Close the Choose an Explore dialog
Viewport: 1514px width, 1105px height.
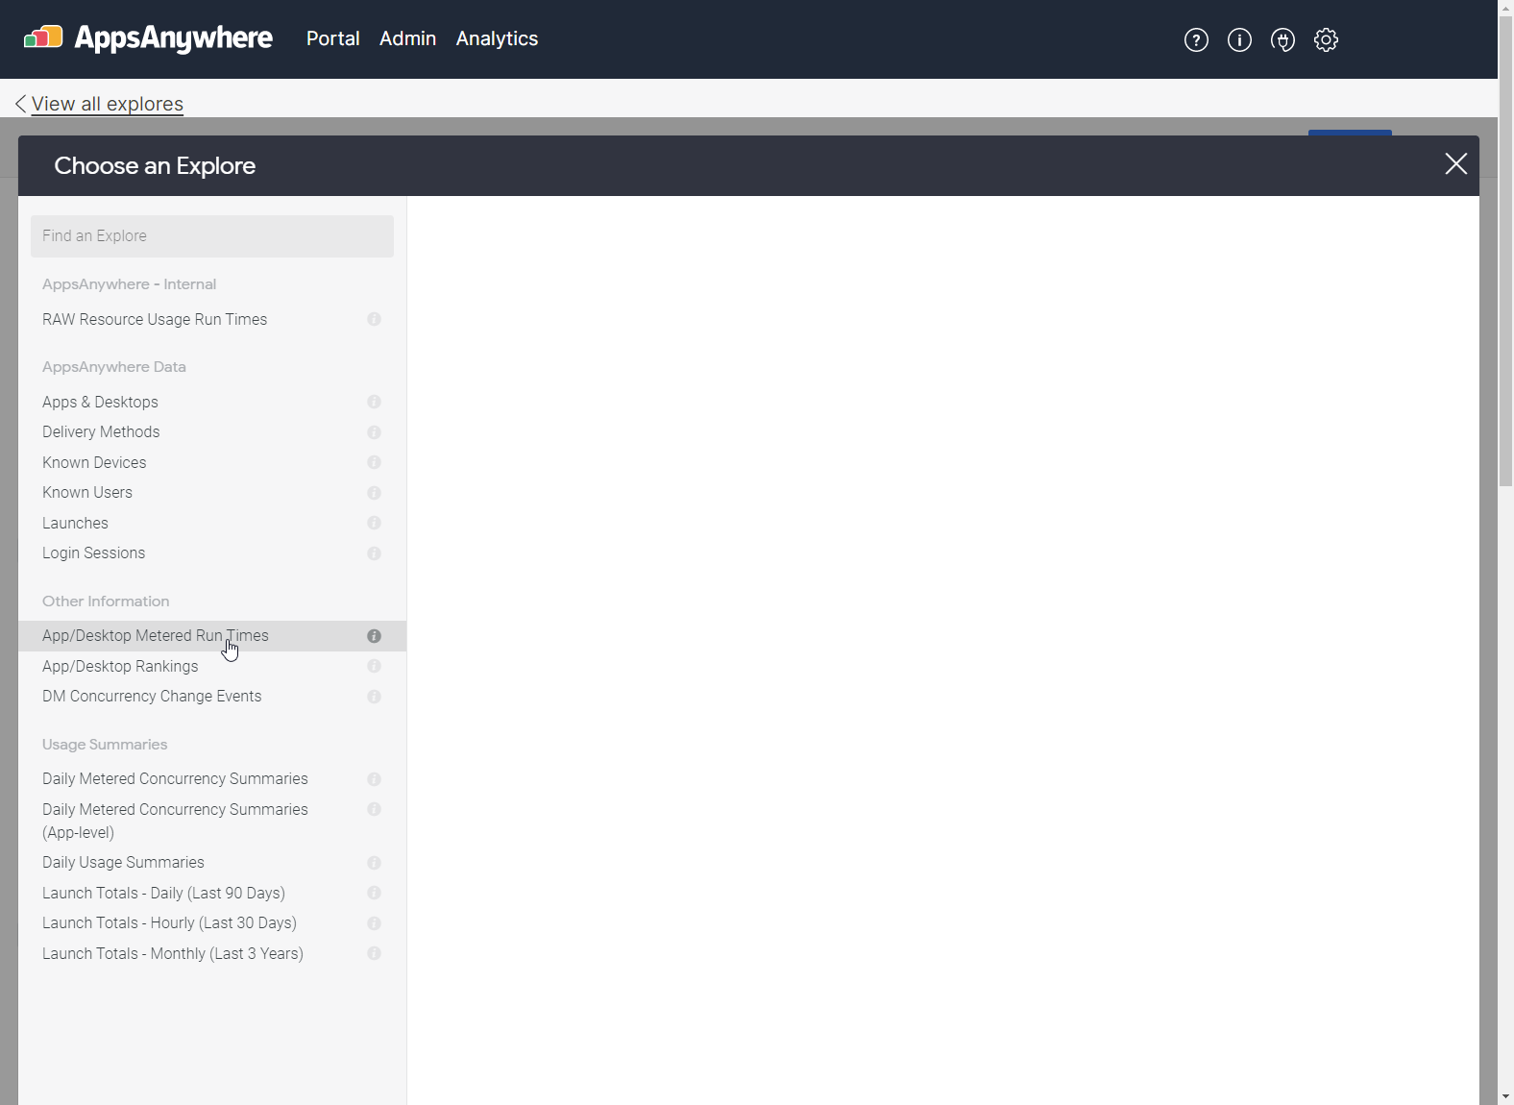(x=1455, y=164)
